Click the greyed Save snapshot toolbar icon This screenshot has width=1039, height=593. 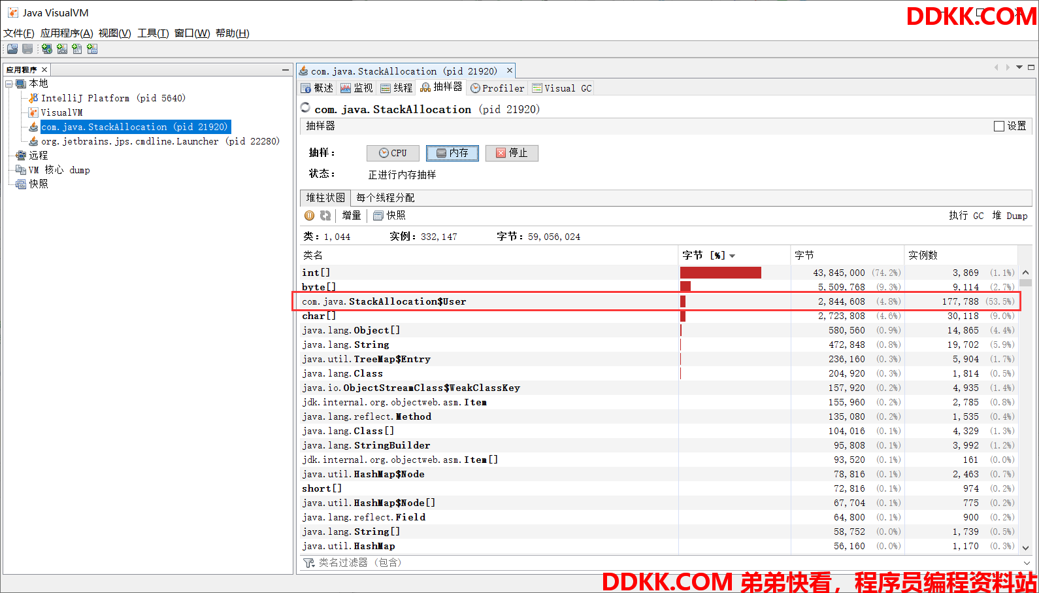click(27, 49)
